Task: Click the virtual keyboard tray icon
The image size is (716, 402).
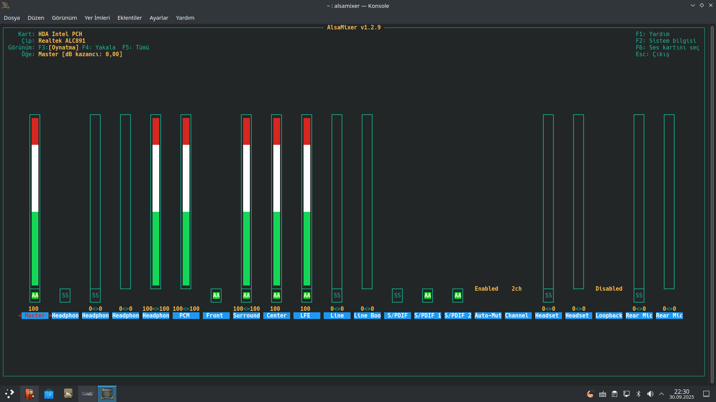Action: (x=603, y=394)
